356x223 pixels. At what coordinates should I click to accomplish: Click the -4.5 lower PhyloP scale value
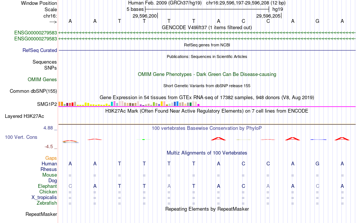pyautogui.click(x=49, y=147)
